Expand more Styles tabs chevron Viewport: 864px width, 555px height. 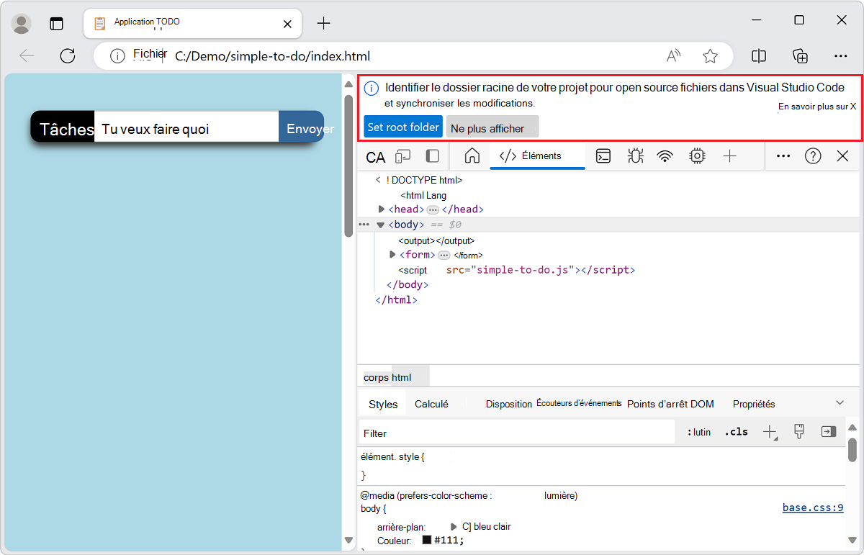pyautogui.click(x=840, y=402)
